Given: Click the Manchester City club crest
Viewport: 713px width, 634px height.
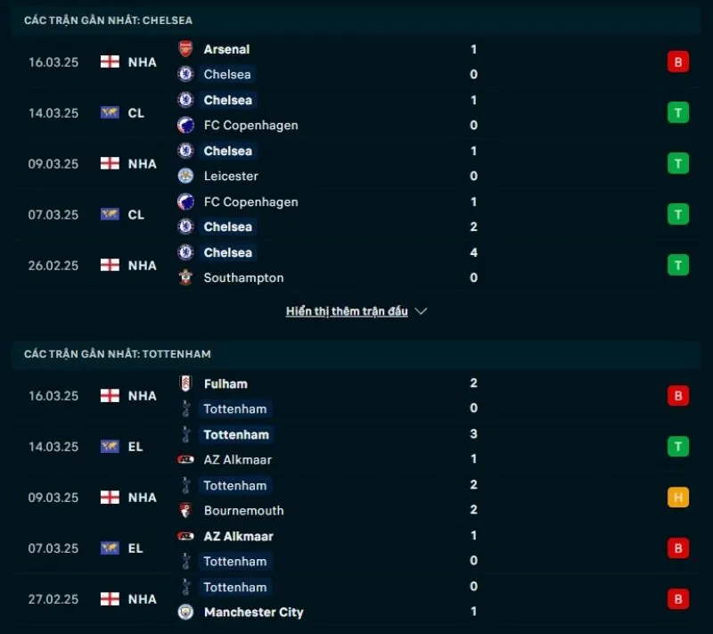Looking at the screenshot, I should point(185,612).
